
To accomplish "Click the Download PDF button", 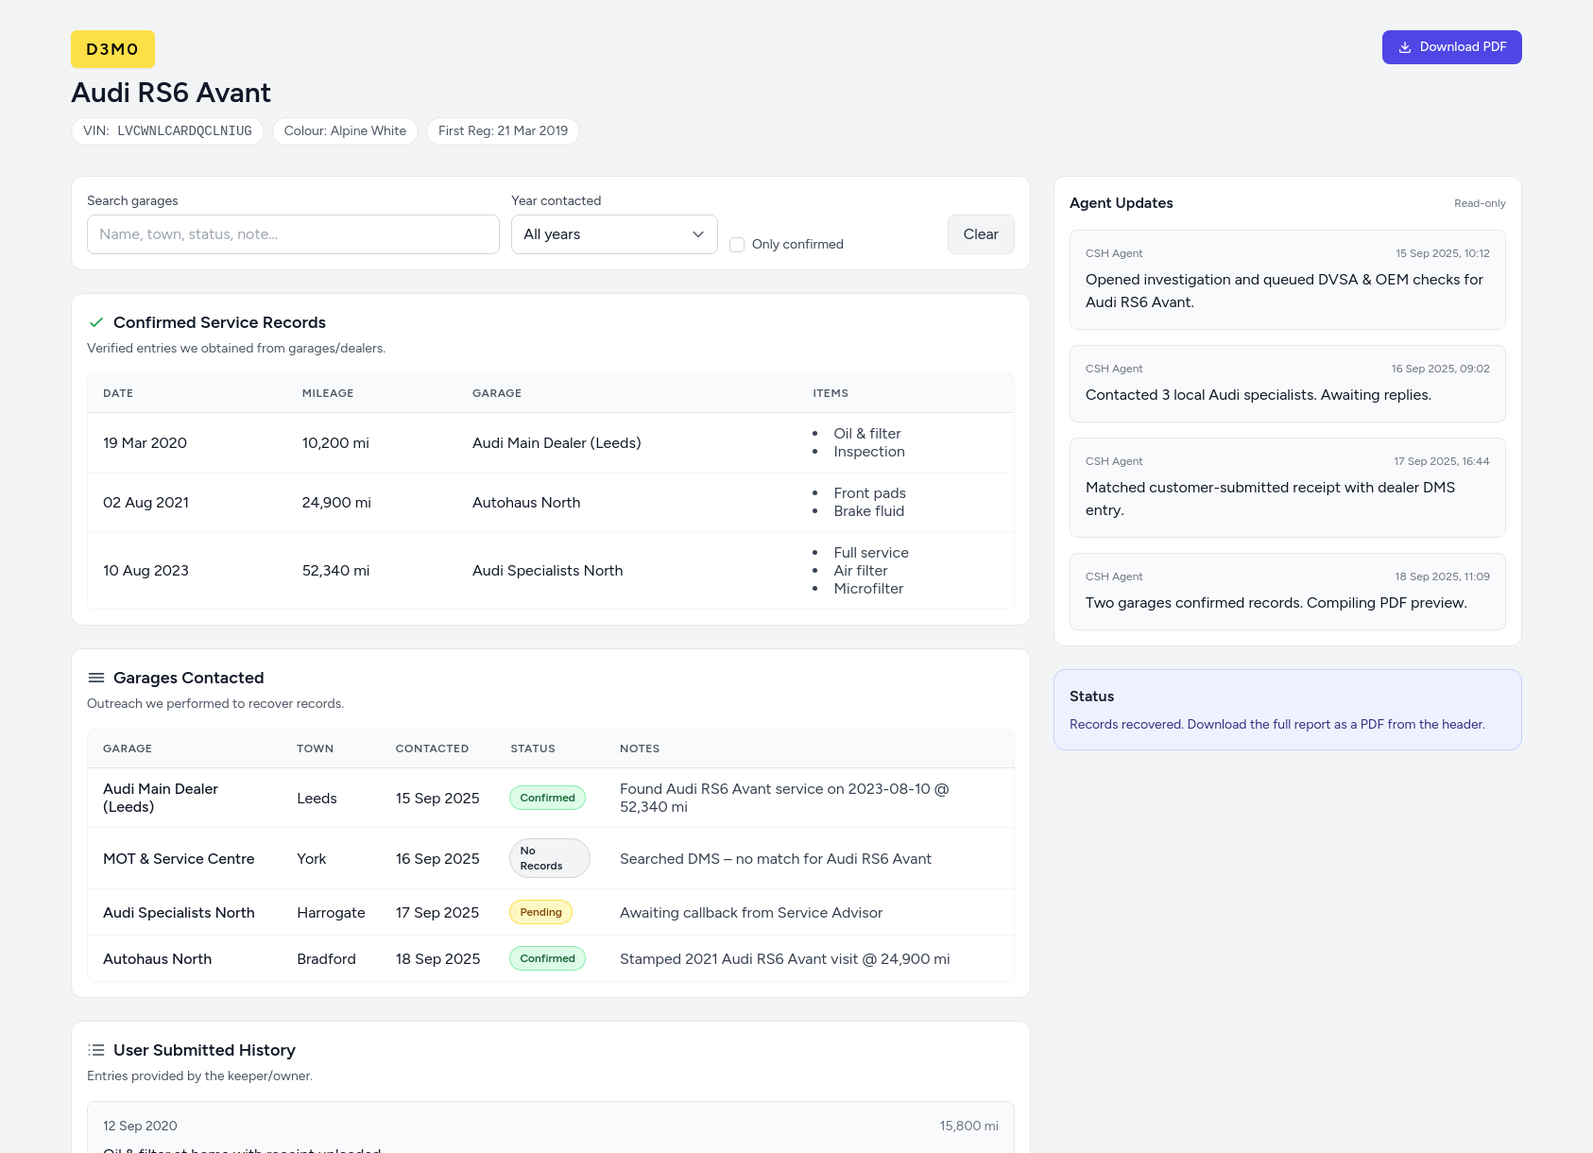I will click(x=1452, y=46).
